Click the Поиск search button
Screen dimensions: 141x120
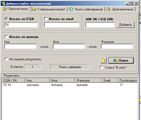[x=121, y=60]
